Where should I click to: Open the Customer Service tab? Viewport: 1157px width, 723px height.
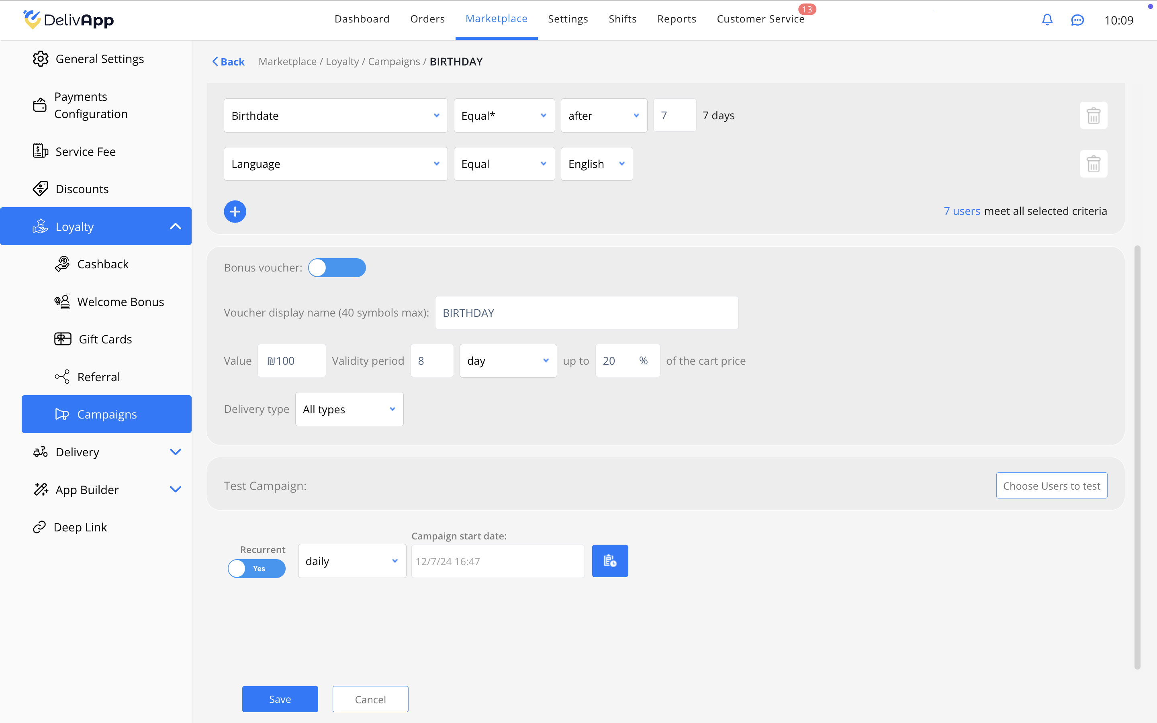pos(760,19)
